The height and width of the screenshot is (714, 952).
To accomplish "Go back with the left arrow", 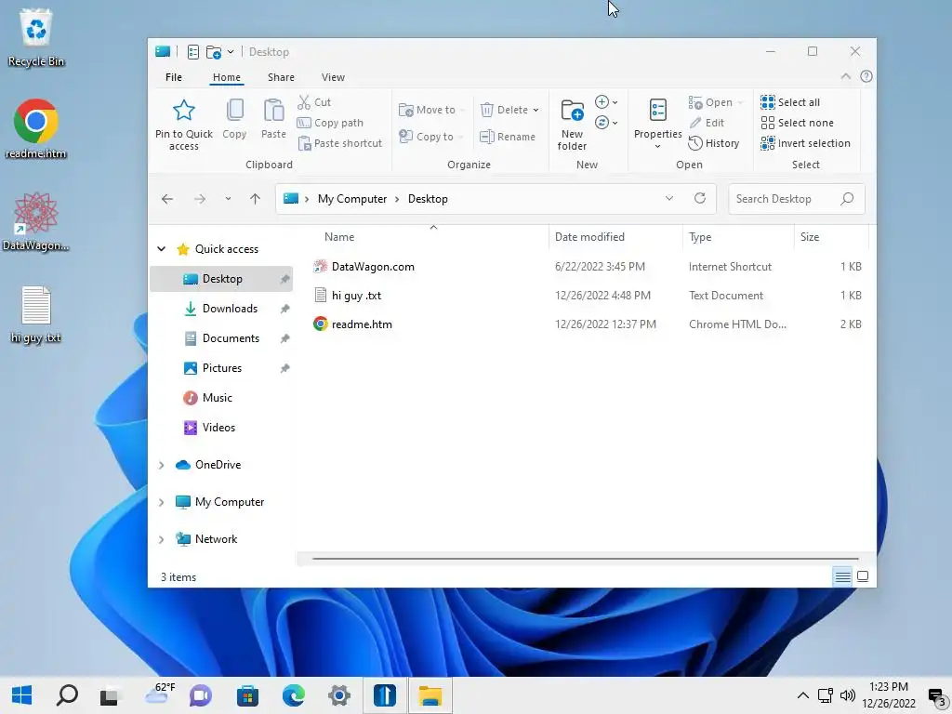I will [167, 199].
